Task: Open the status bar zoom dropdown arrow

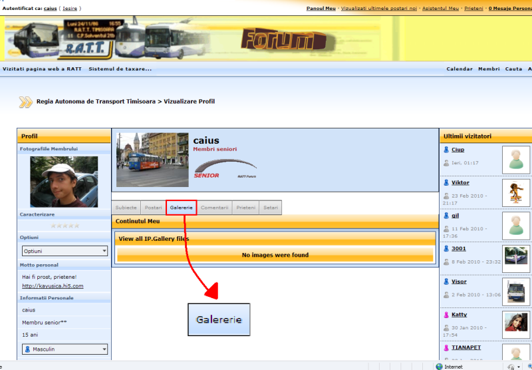Action: point(518,366)
